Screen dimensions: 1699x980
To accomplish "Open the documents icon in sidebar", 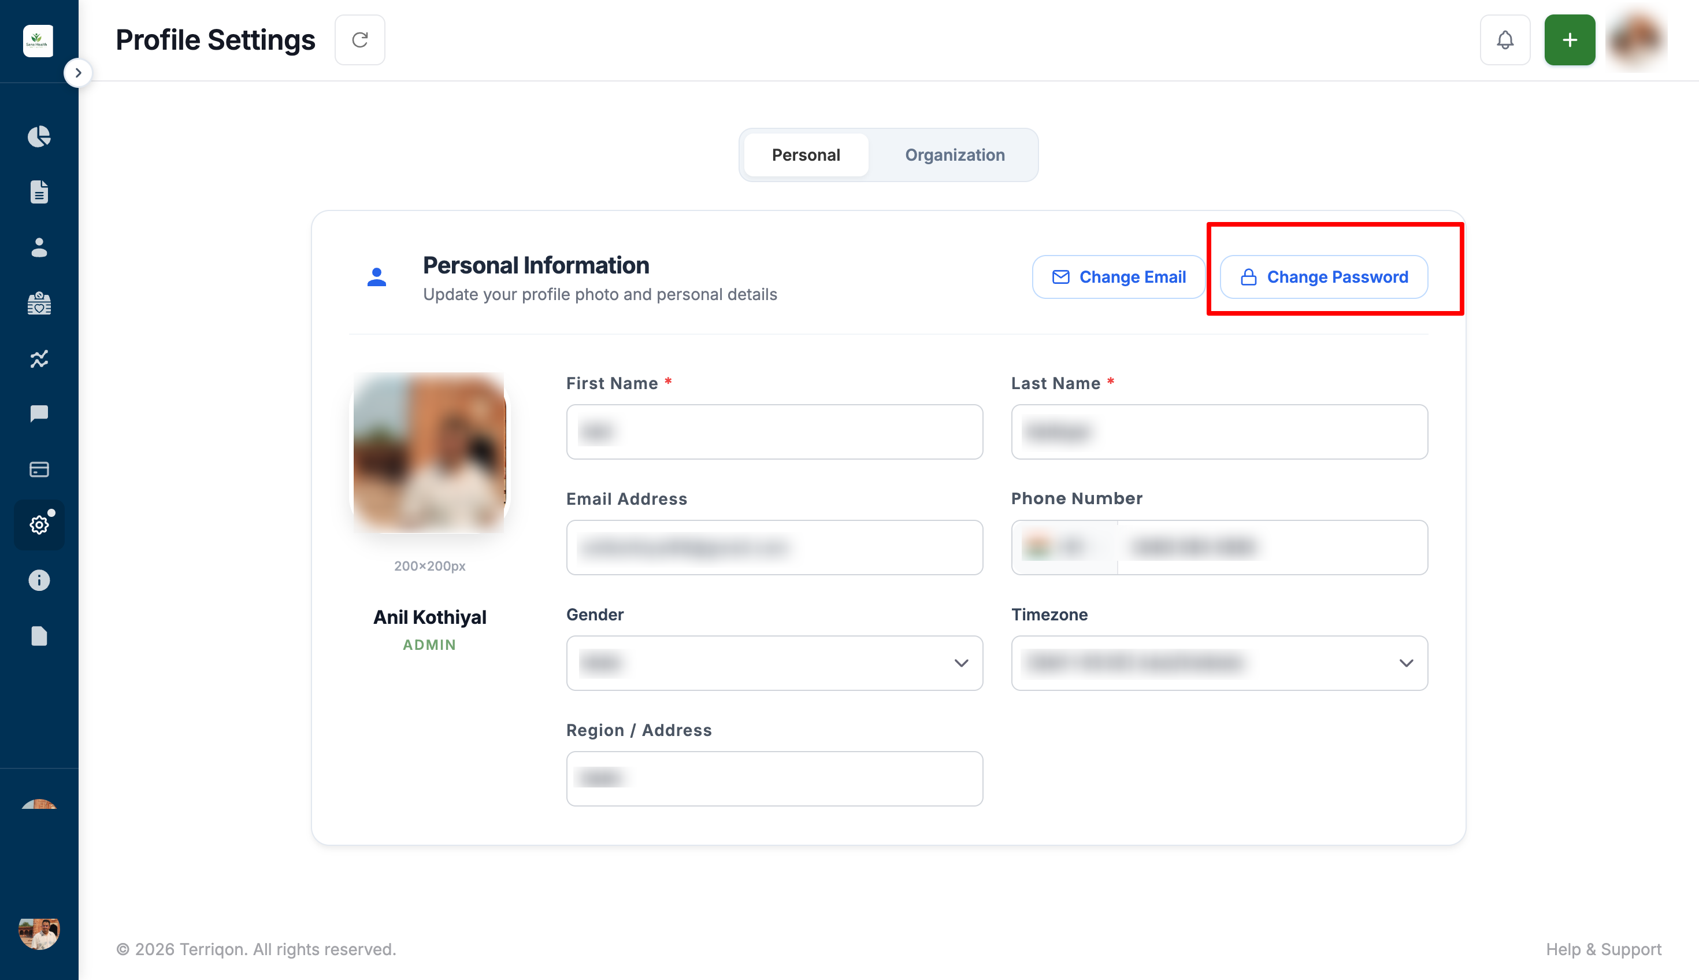I will pyautogui.click(x=39, y=192).
